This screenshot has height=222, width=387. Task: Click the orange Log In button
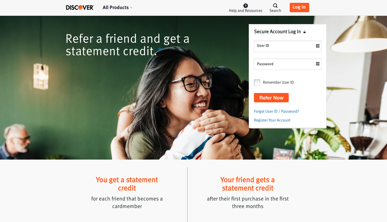click(x=299, y=8)
